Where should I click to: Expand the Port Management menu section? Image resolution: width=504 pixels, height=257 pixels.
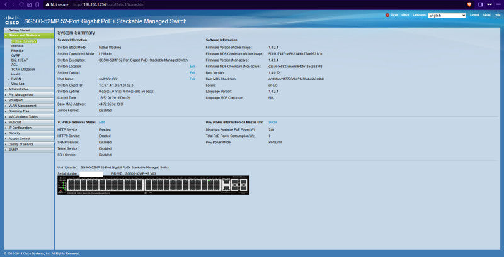point(28,95)
